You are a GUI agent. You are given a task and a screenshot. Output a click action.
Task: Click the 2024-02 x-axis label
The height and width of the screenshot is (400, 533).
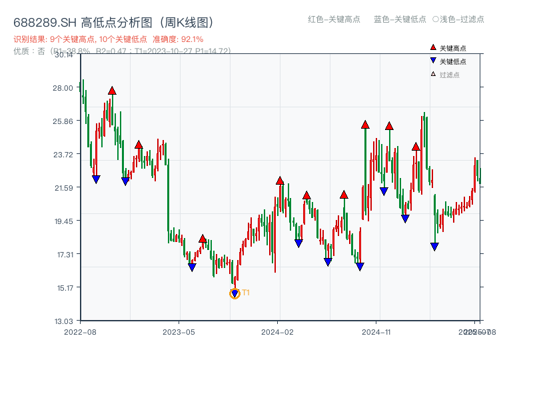click(x=277, y=332)
